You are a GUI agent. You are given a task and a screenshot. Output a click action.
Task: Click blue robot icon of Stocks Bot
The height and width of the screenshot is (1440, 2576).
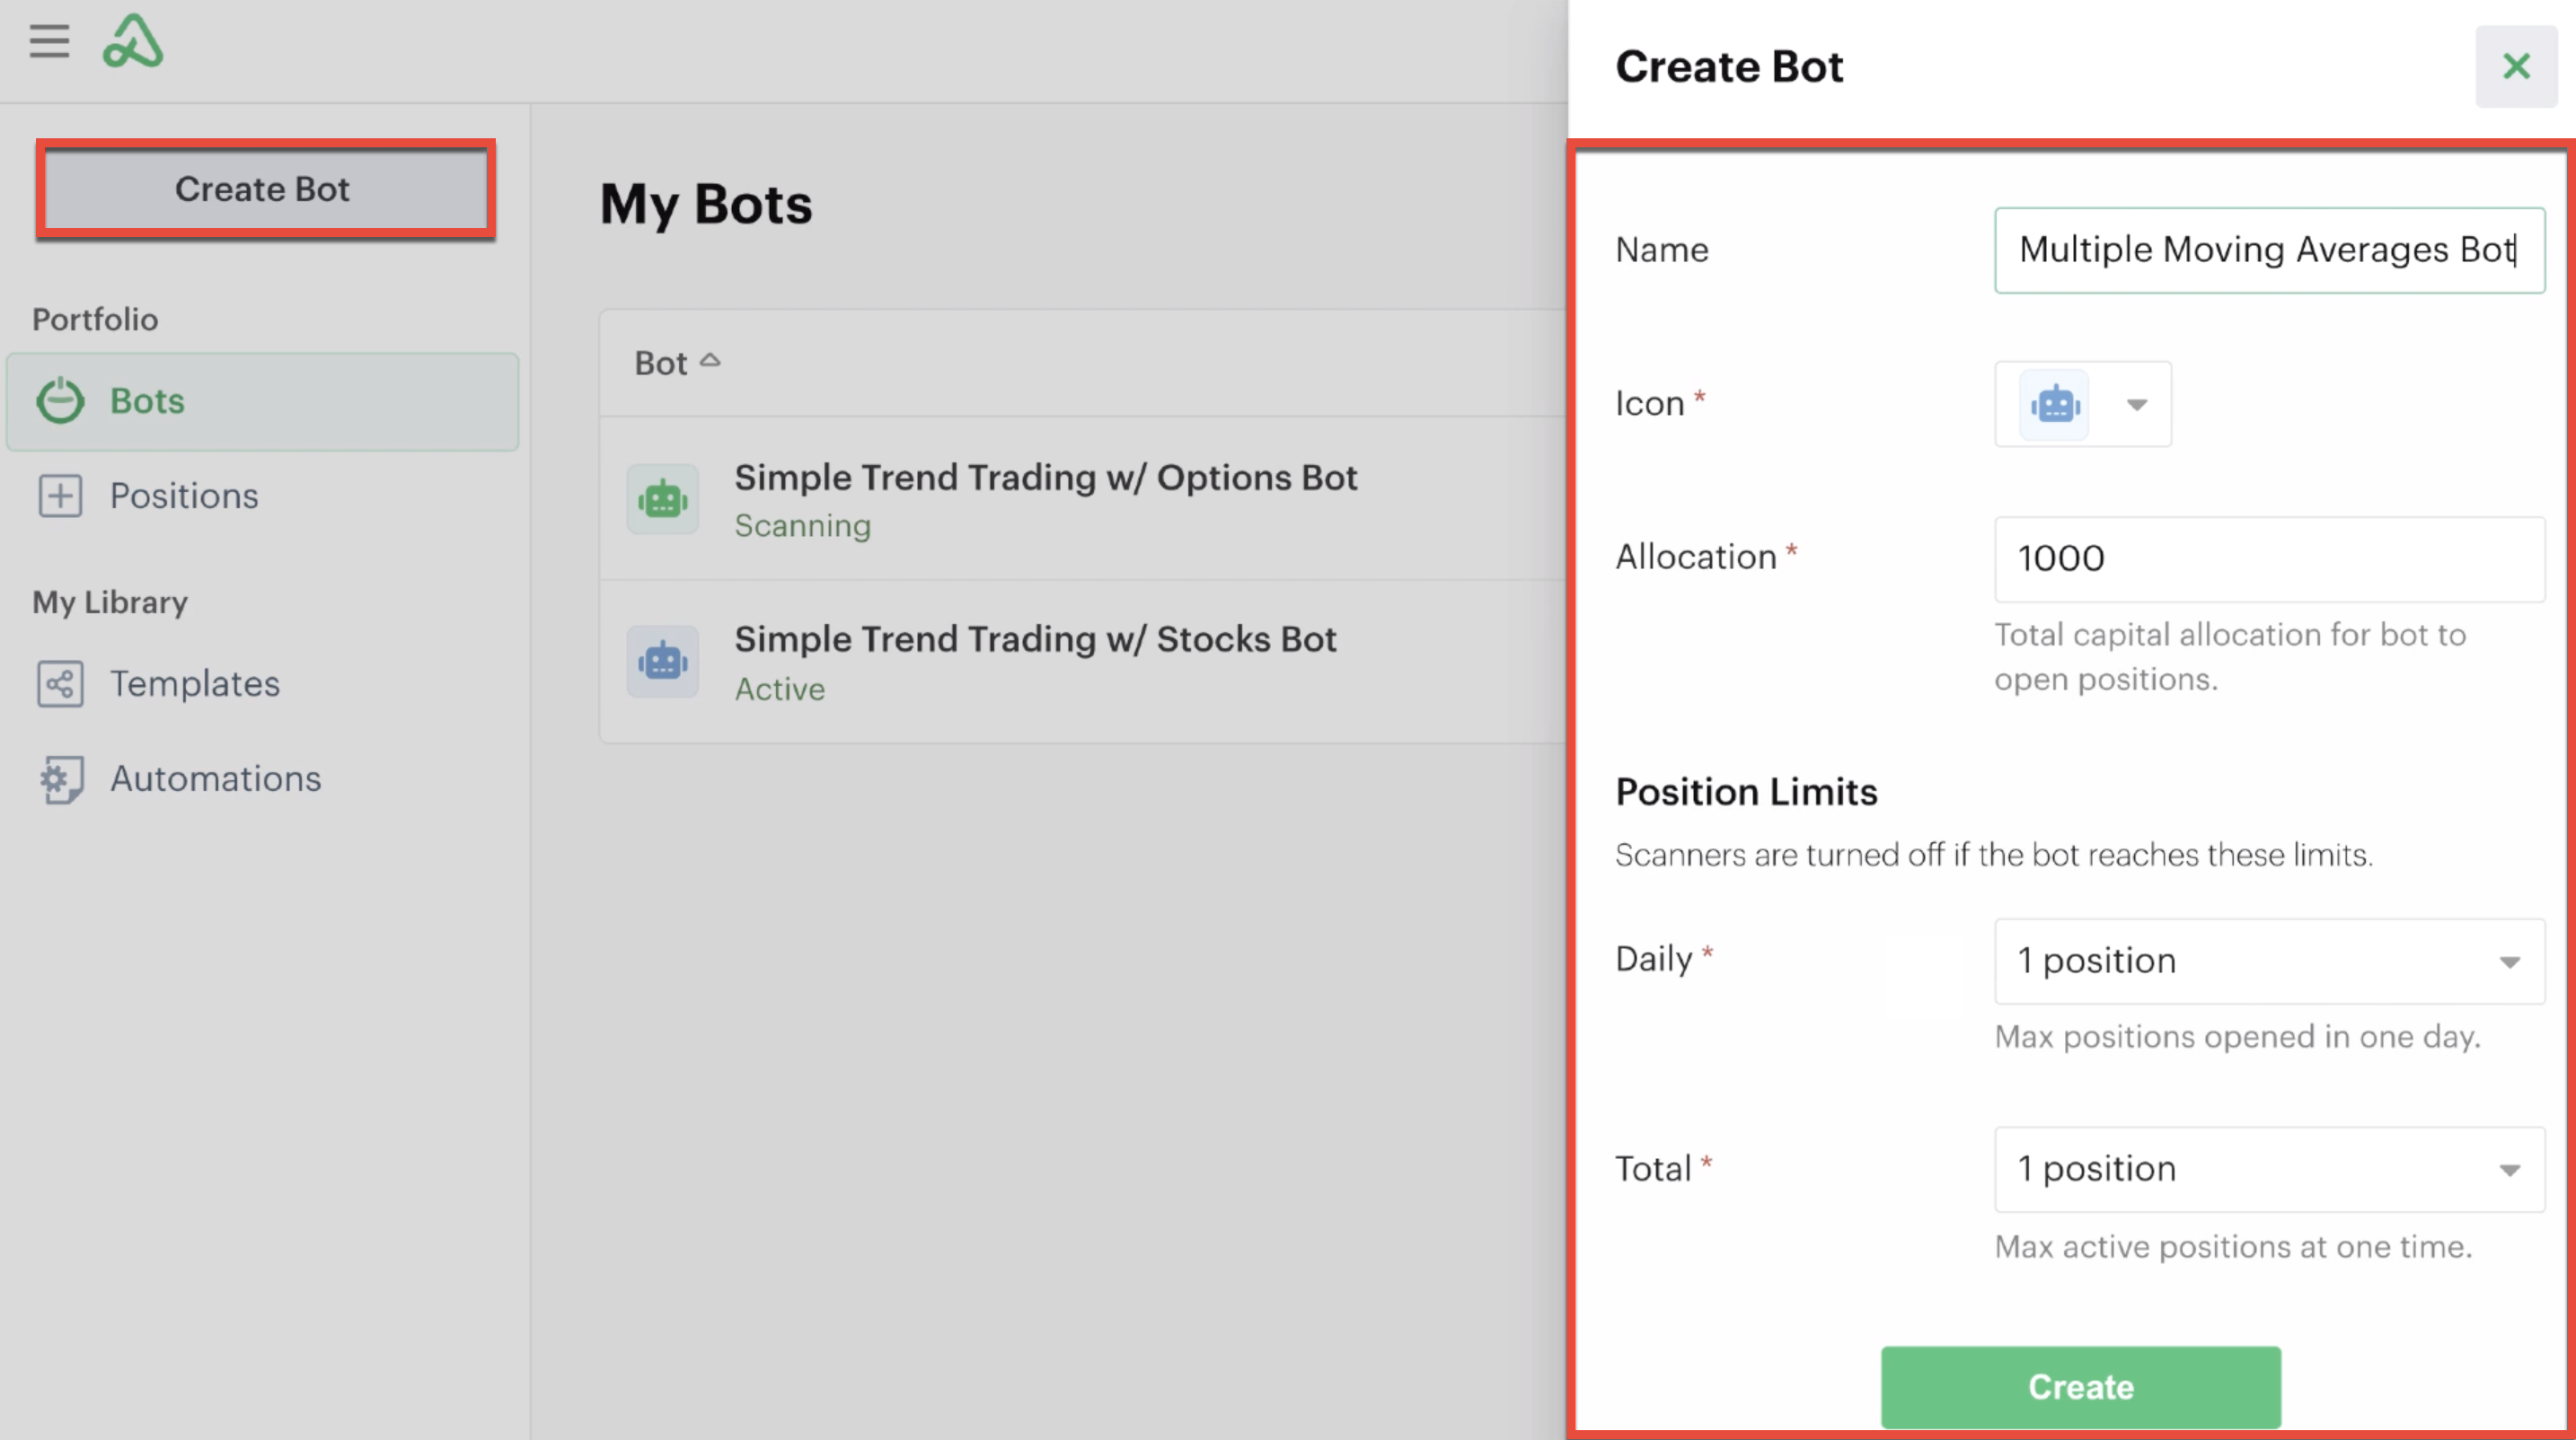click(662, 662)
